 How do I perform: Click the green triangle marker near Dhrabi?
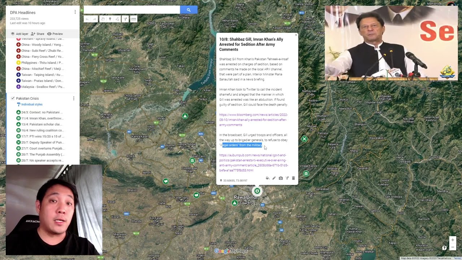tap(185, 116)
